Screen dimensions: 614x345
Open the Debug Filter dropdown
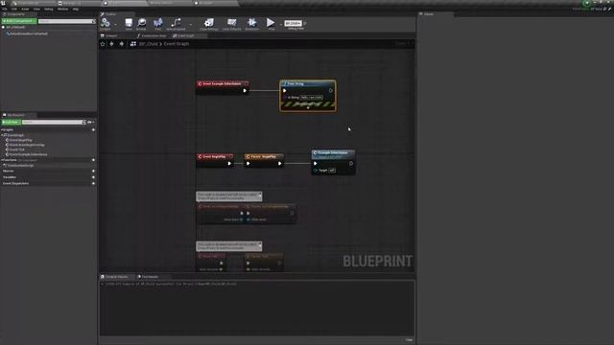click(294, 23)
